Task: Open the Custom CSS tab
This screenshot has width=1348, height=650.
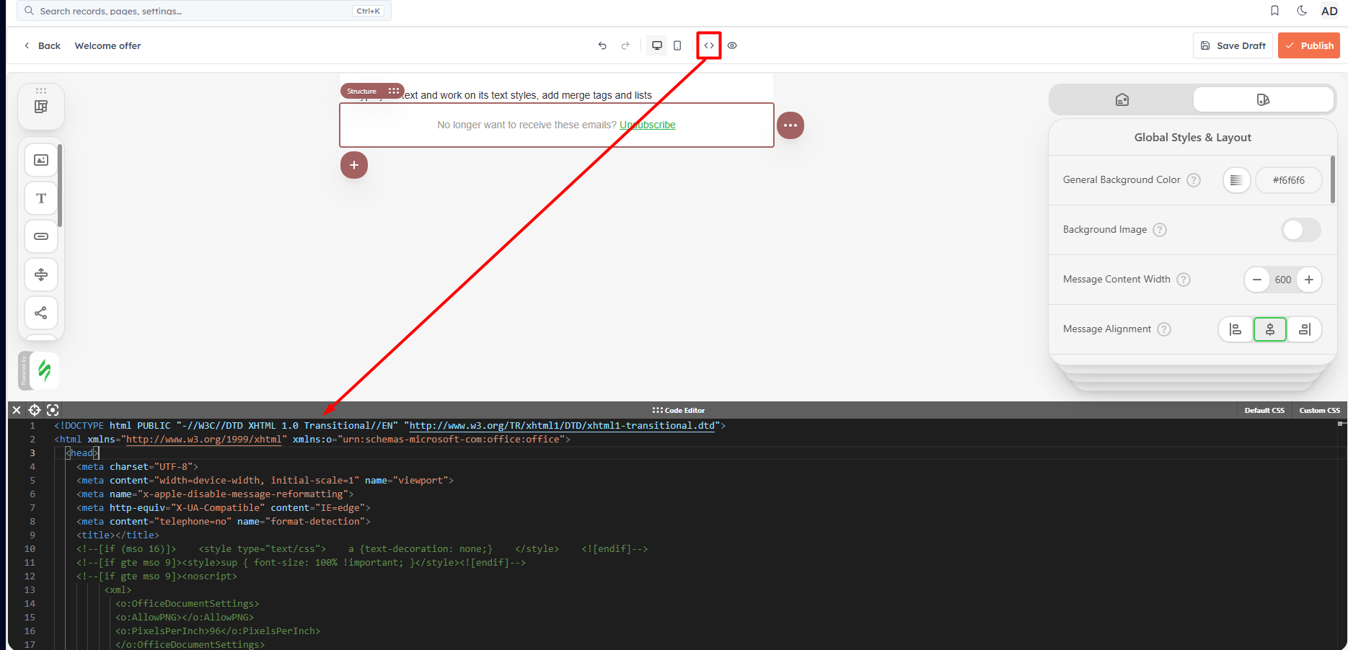Action: pos(1319,410)
